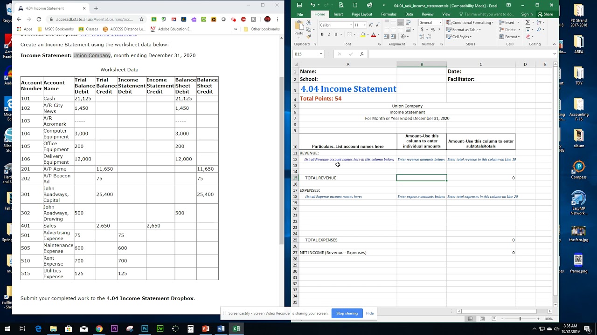
Task: Open the AutoSum function
Action: click(x=528, y=22)
